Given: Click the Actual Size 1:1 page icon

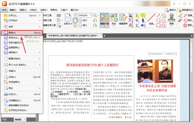Looking at the screenshot, I should tap(68, 18).
